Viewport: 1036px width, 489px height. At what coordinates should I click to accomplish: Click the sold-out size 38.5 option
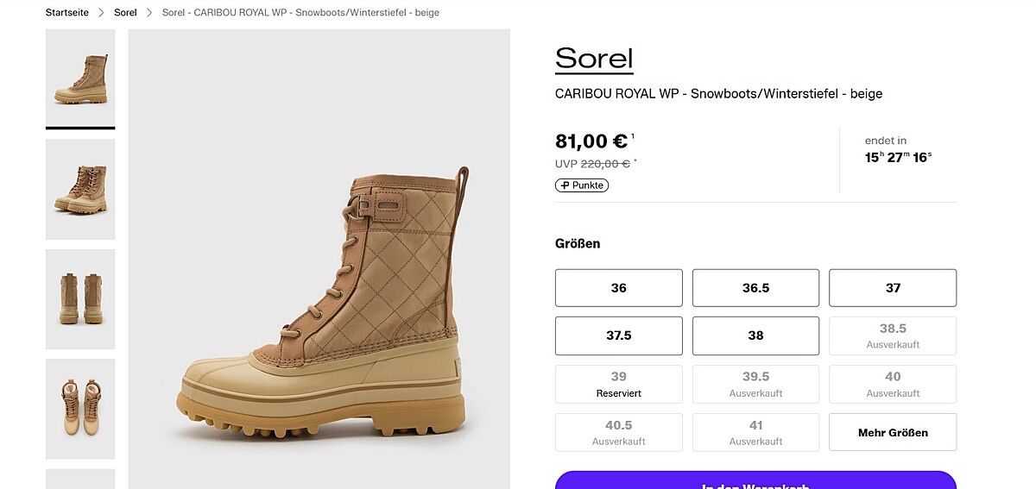click(893, 335)
